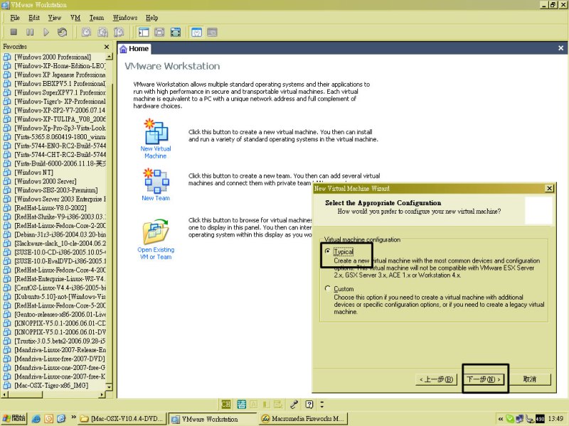The image size is (569, 426).
Task: Click the Home tab house icon
Action: point(123,49)
